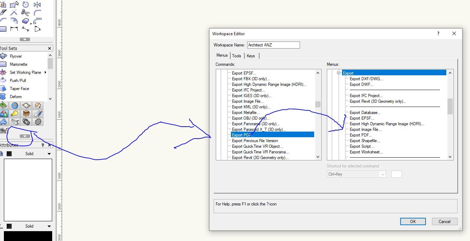The height and width of the screenshot is (241, 470).
Task: Click the Cancel button
Action: pyautogui.click(x=444, y=221)
